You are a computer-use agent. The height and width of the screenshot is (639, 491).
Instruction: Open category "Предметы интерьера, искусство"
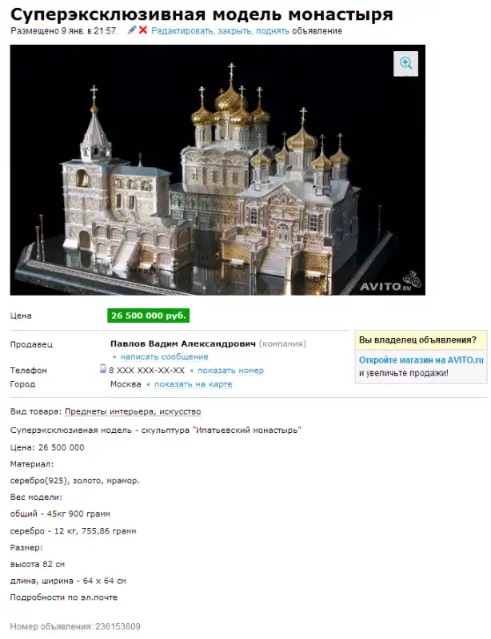point(133,411)
